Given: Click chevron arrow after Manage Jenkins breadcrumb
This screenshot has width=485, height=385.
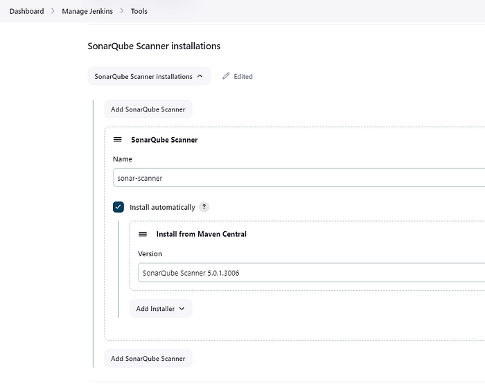Looking at the screenshot, I should coord(122,11).
